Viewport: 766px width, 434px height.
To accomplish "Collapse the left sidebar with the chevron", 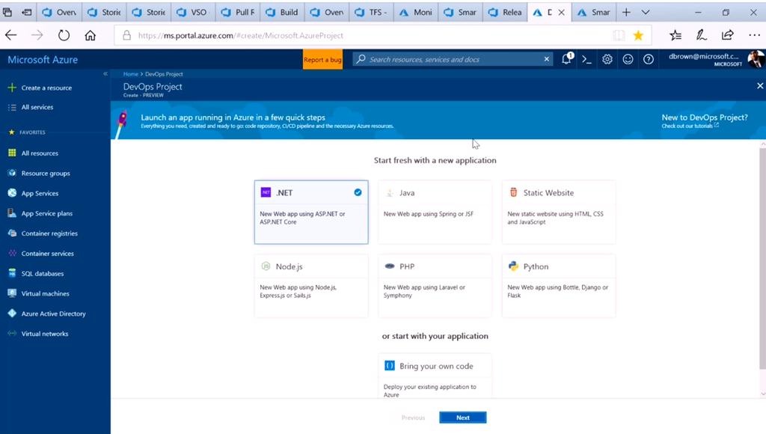I will coord(105,73).
